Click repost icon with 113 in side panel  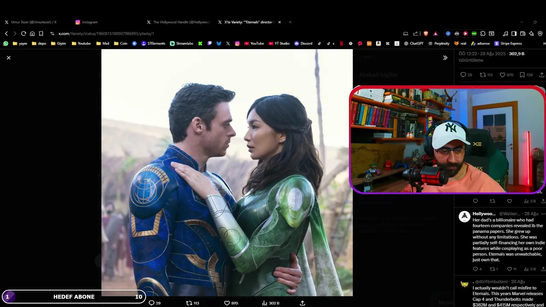coord(483,75)
